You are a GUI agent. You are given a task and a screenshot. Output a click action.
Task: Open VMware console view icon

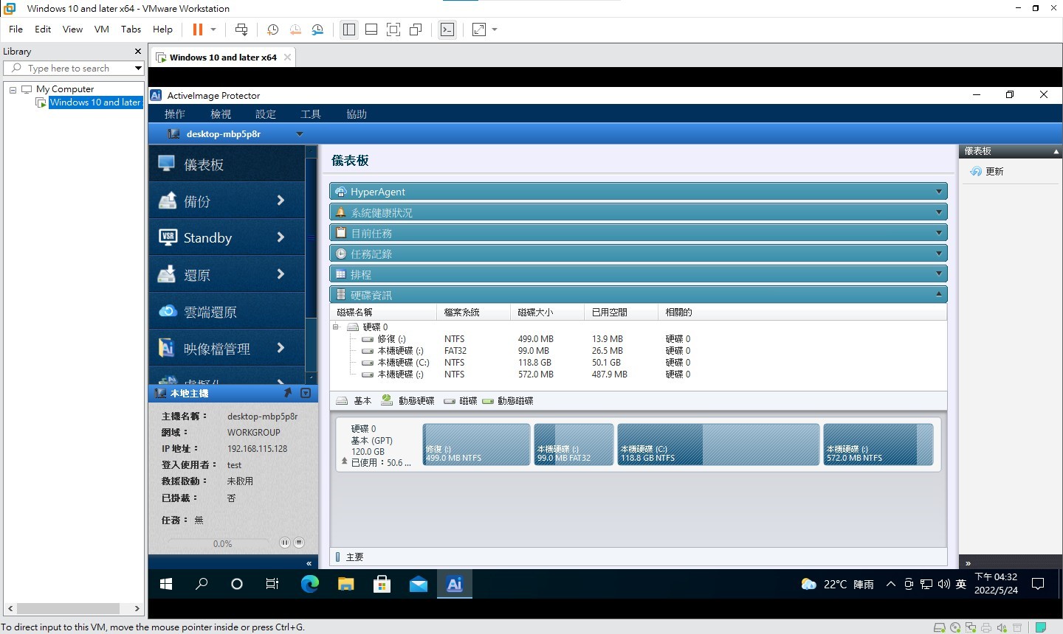tap(447, 29)
